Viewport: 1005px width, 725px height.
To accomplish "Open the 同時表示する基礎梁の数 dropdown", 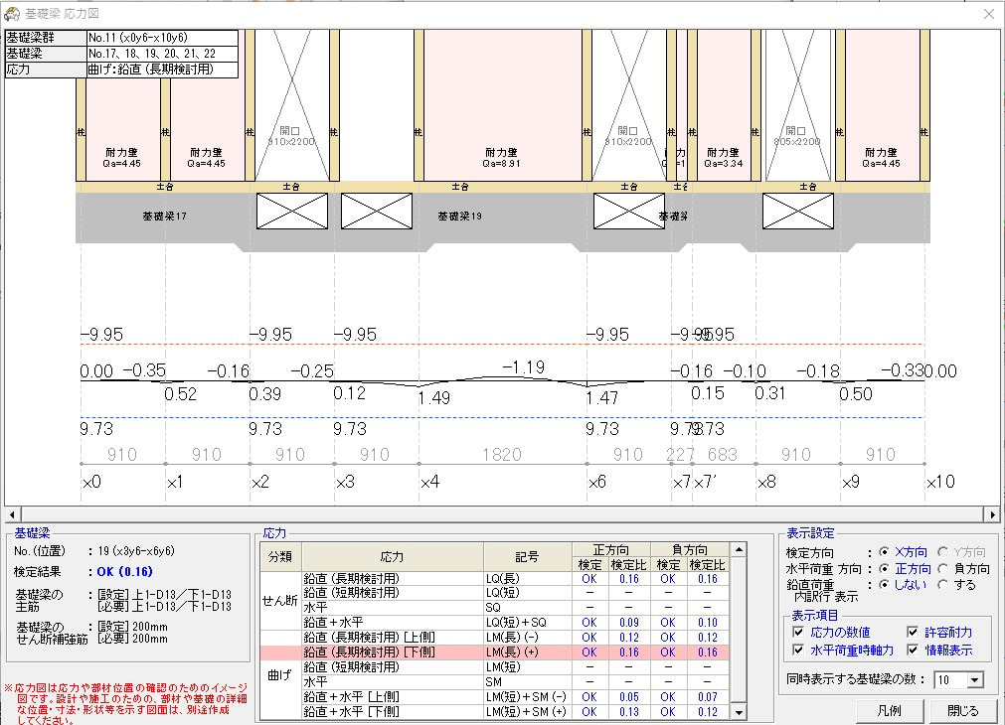I will click(x=975, y=680).
